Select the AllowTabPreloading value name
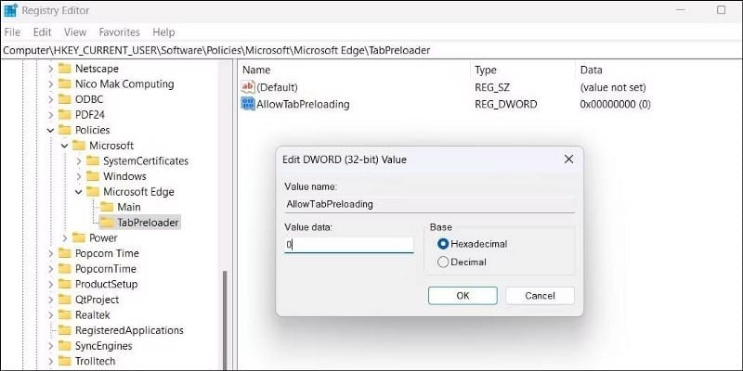Image resolution: width=743 pixels, height=371 pixels. point(303,104)
